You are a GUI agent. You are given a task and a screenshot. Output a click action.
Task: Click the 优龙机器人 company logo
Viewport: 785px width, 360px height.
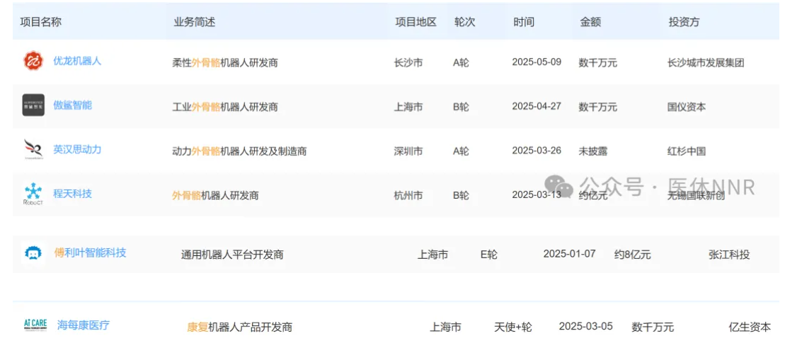click(33, 61)
